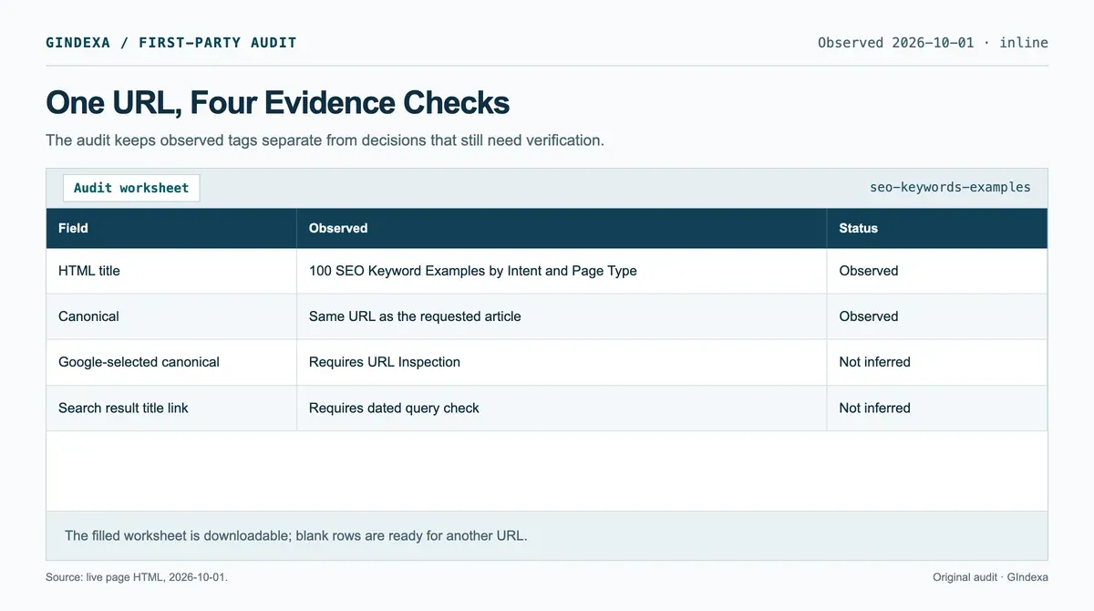
Task: Select the Audit worksheet tab
Action: click(131, 188)
